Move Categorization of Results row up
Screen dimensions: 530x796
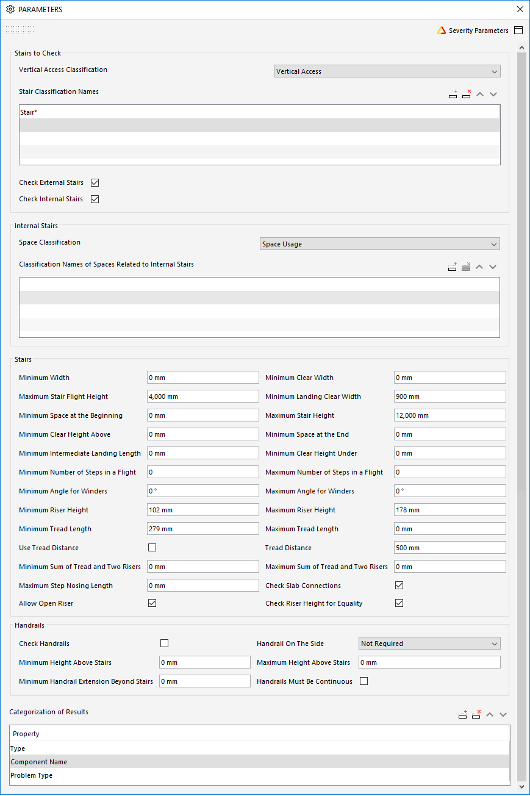point(490,714)
